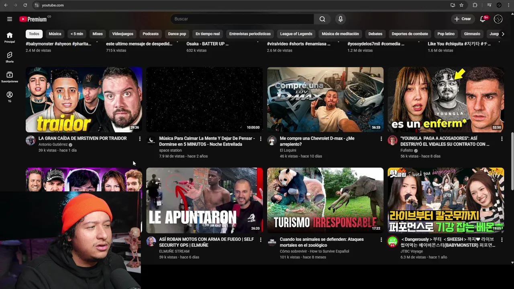Click Antonio Gutiérrez channel avatar
The image size is (514, 289).
pos(31,140)
